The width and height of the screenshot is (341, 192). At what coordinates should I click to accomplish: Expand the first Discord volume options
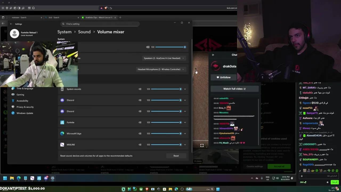point(185,100)
